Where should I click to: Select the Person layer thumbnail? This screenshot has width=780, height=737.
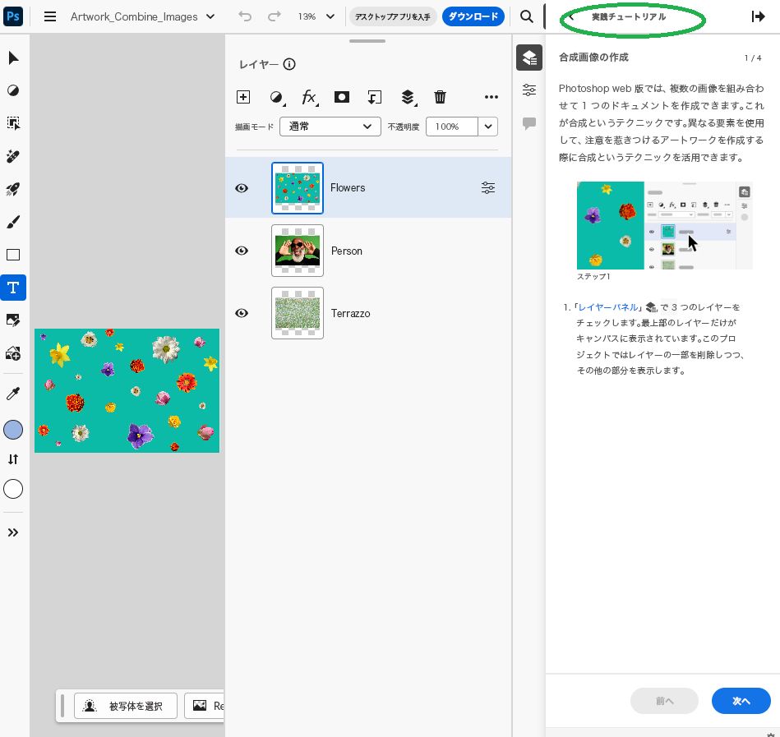pyautogui.click(x=298, y=251)
